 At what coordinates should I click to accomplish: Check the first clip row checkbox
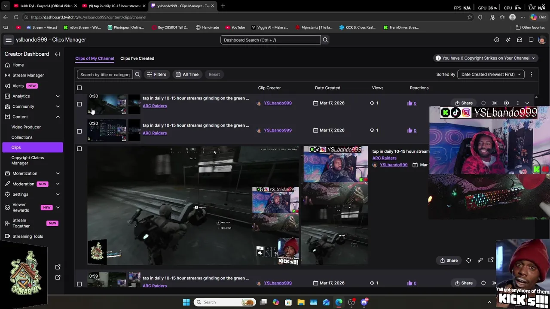pos(79,104)
